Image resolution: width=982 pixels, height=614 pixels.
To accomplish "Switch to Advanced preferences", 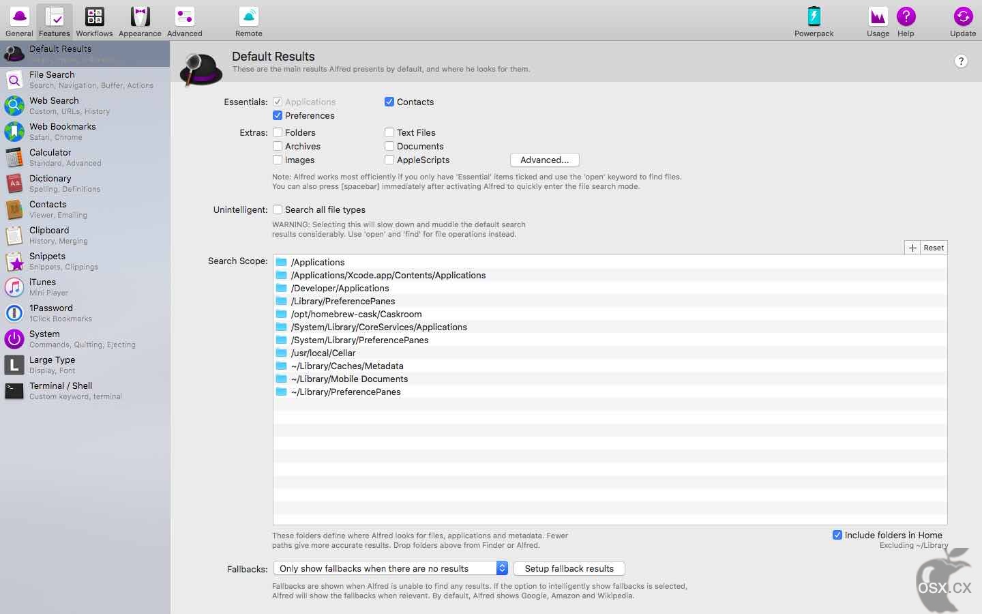I will click(185, 21).
